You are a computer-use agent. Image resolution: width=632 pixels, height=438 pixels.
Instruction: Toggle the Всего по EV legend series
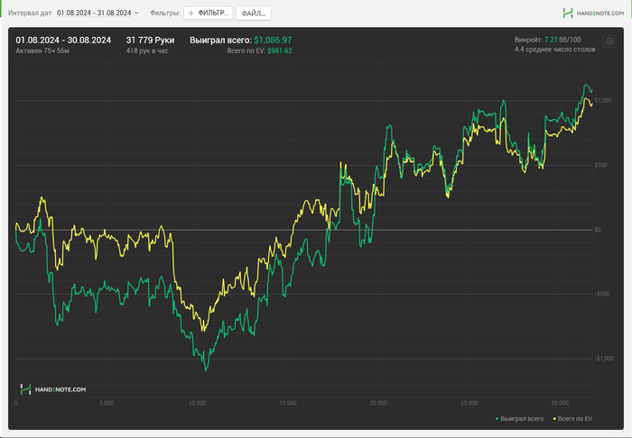click(572, 419)
